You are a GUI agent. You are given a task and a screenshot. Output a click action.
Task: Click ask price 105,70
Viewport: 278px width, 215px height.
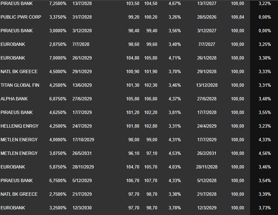[151, 167]
